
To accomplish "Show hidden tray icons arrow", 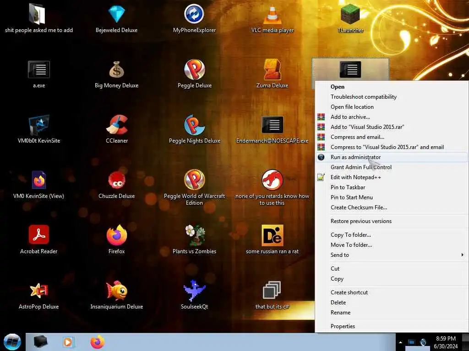I will tap(400, 342).
